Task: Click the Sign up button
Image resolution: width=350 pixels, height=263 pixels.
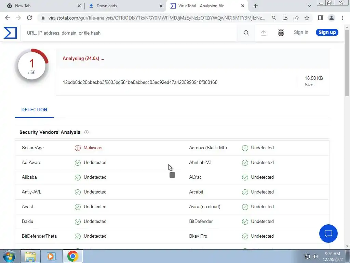Action: tap(327, 33)
